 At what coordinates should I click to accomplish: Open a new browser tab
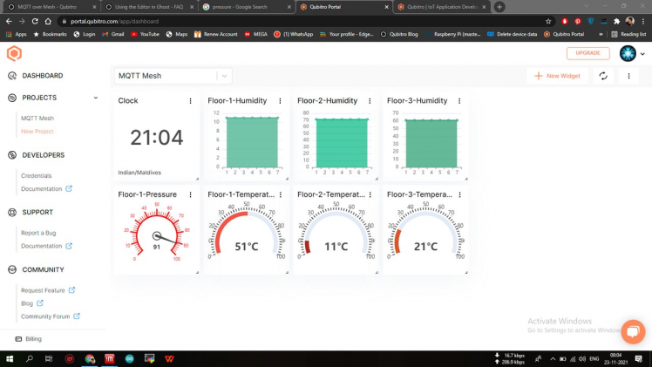[x=499, y=7]
